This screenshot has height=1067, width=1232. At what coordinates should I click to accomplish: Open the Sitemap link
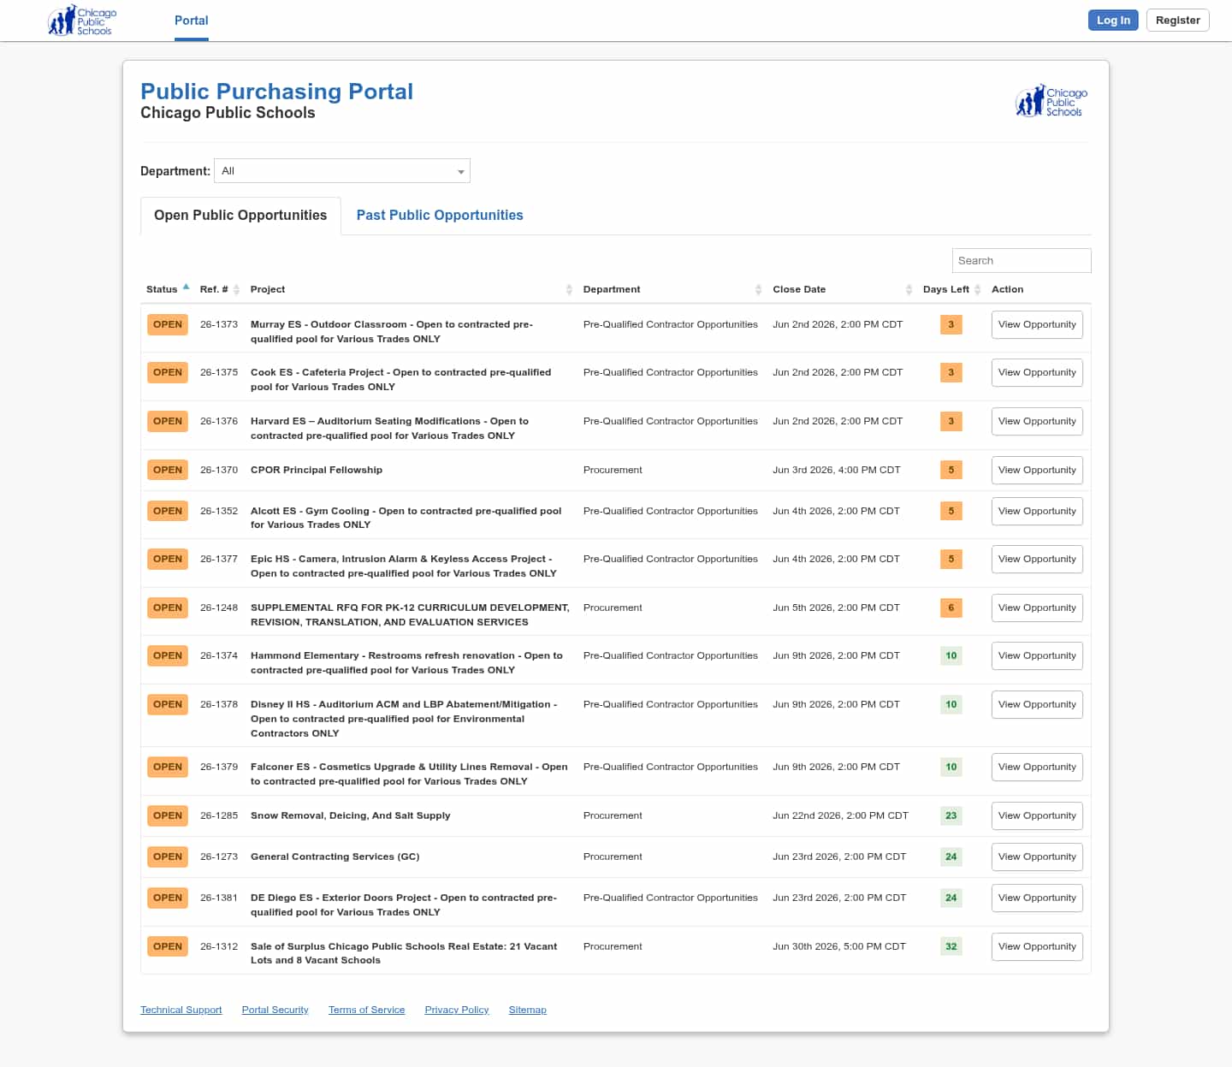click(x=527, y=1011)
